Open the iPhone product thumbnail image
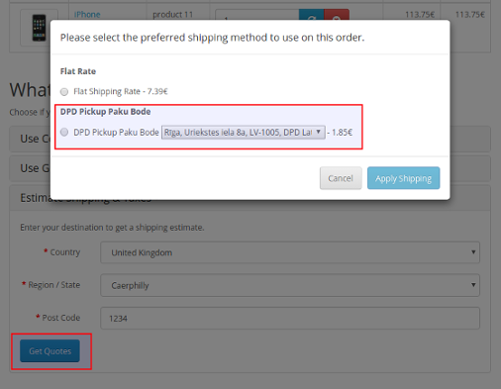The width and height of the screenshot is (501, 389). [39, 28]
